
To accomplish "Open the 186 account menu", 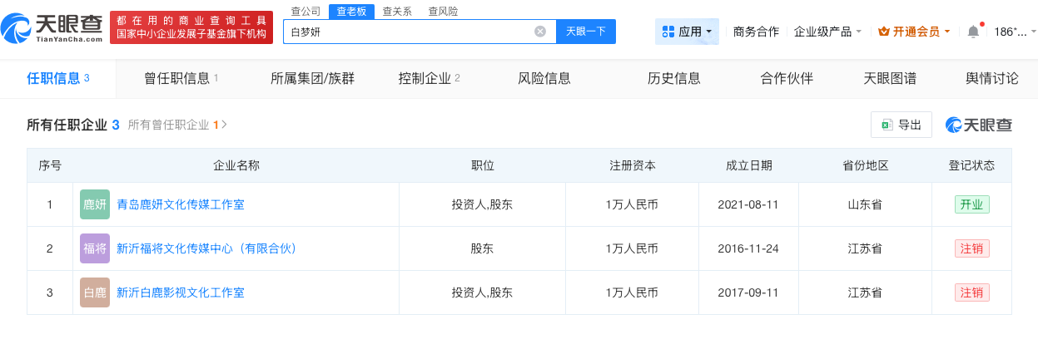I will click(1014, 32).
